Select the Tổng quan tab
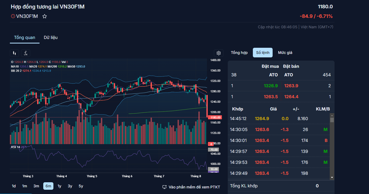The height and width of the screenshot is (194, 369). click(25, 37)
